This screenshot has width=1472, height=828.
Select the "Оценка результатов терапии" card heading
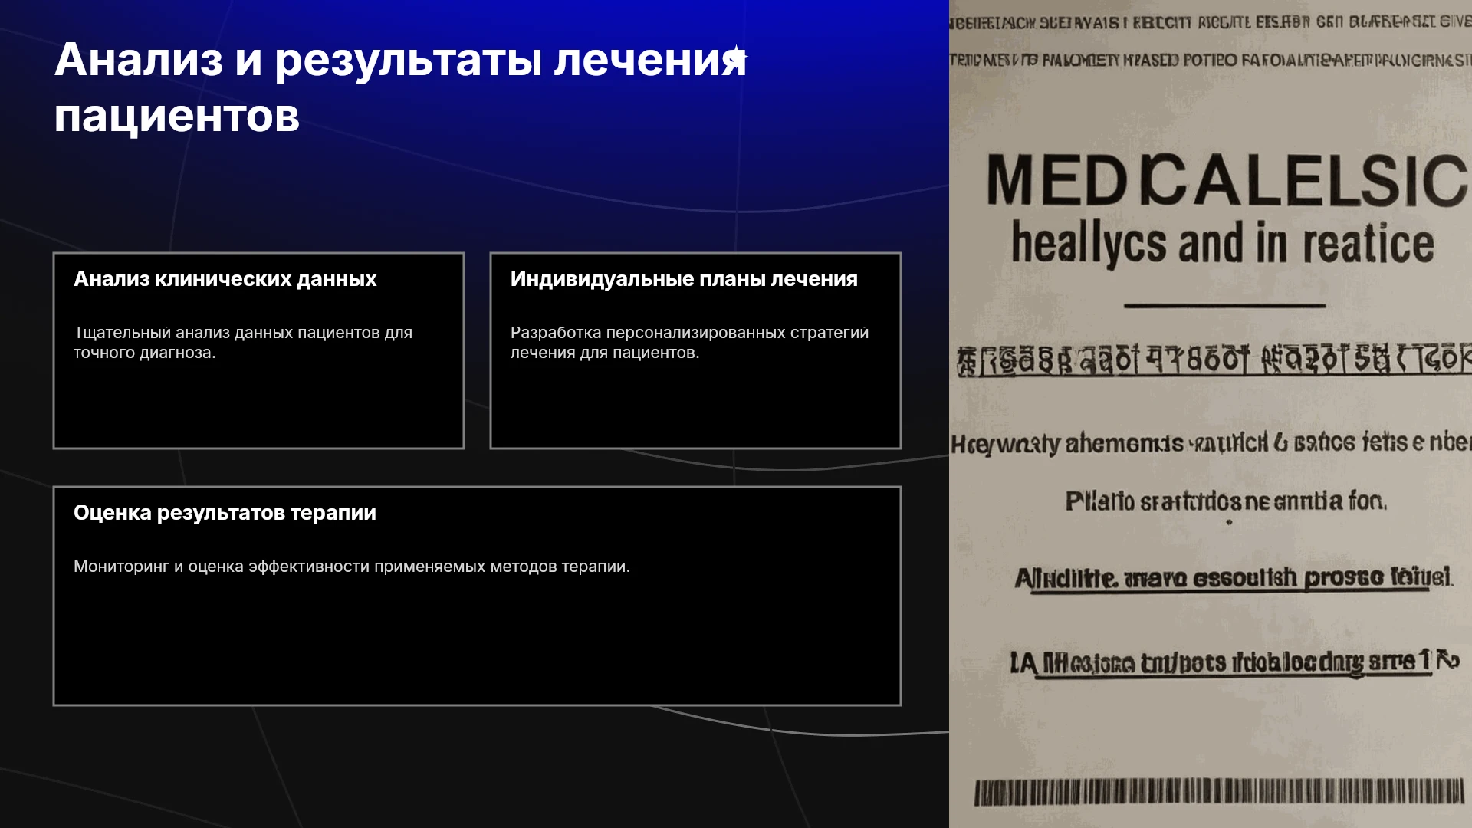point(225,513)
